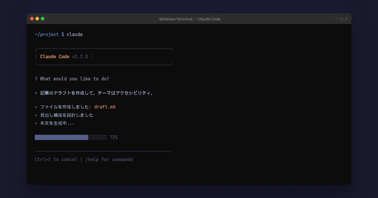
Task: Click the '本文を生成中...' status line
Action: (x=57, y=123)
